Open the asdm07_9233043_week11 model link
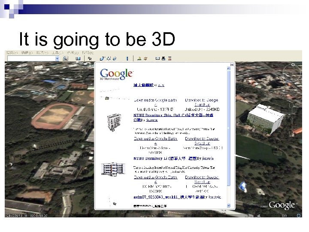Viewport: 309px width, 232px height. [169, 197]
